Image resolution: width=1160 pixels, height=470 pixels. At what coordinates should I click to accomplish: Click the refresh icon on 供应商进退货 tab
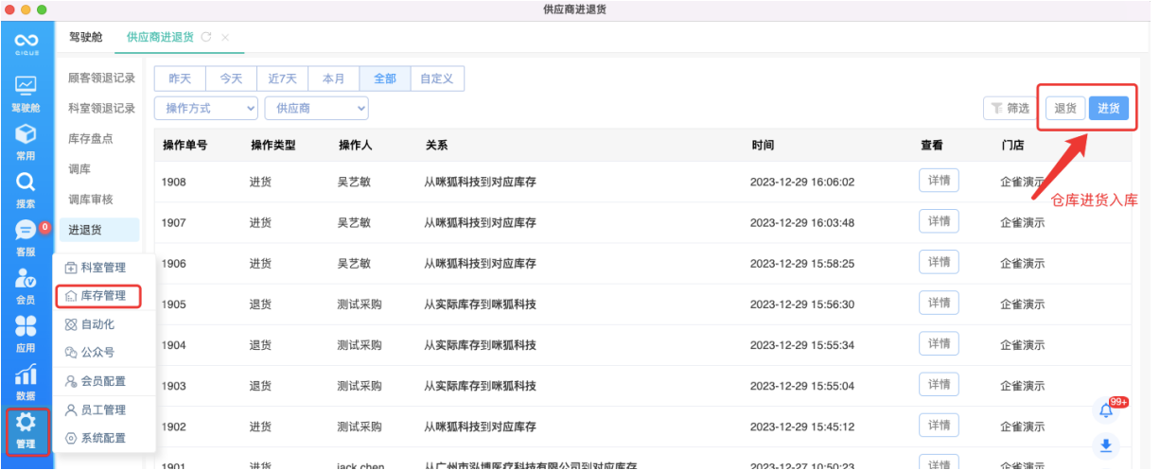tap(206, 37)
